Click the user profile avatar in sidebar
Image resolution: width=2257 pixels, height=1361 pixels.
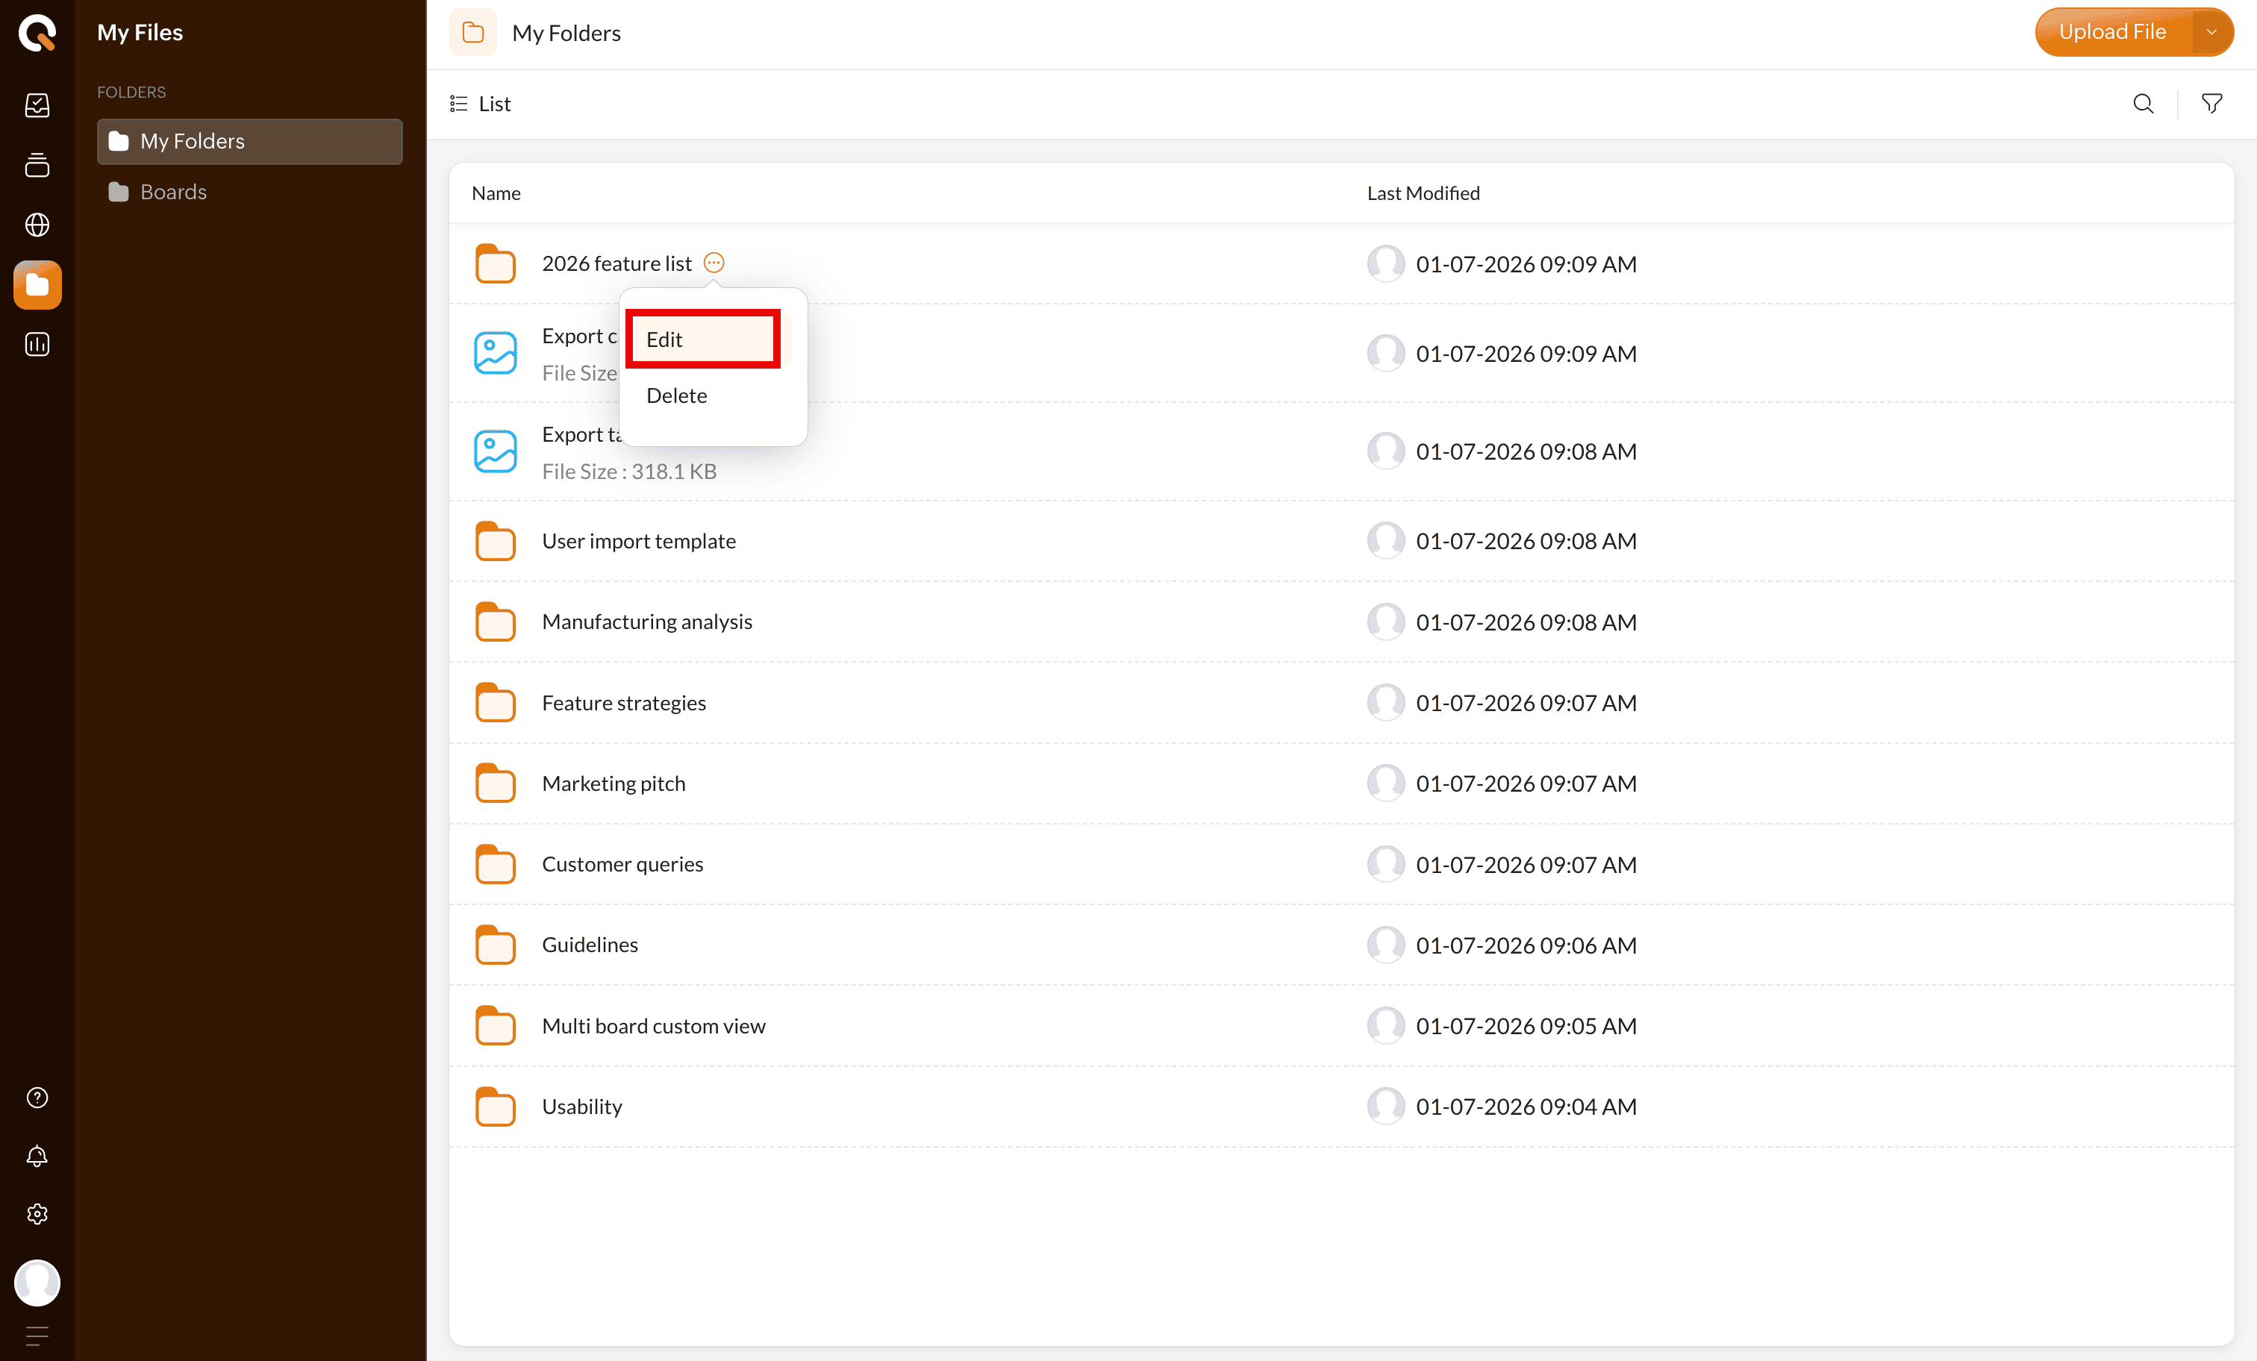(37, 1282)
